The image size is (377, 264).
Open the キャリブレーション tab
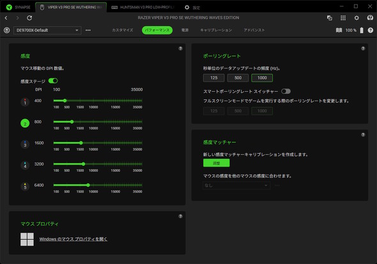coord(216,30)
